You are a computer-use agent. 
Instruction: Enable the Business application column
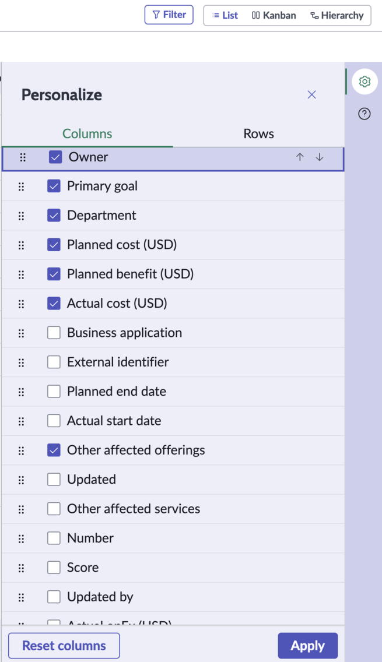[54, 333]
